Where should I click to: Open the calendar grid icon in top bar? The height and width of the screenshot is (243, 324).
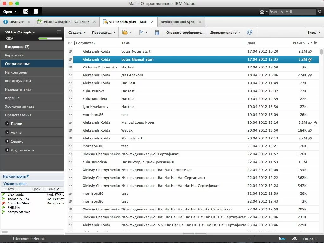point(35,12)
